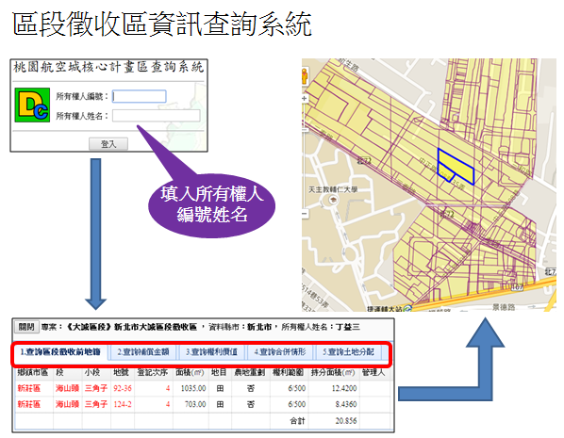Switch to tab 4.查詢合併情形
This screenshot has width=564, height=438.
point(280,352)
